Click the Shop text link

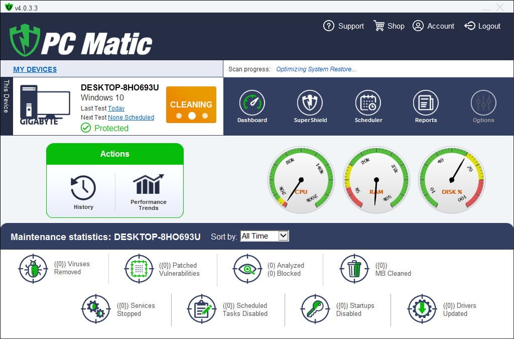tap(396, 26)
